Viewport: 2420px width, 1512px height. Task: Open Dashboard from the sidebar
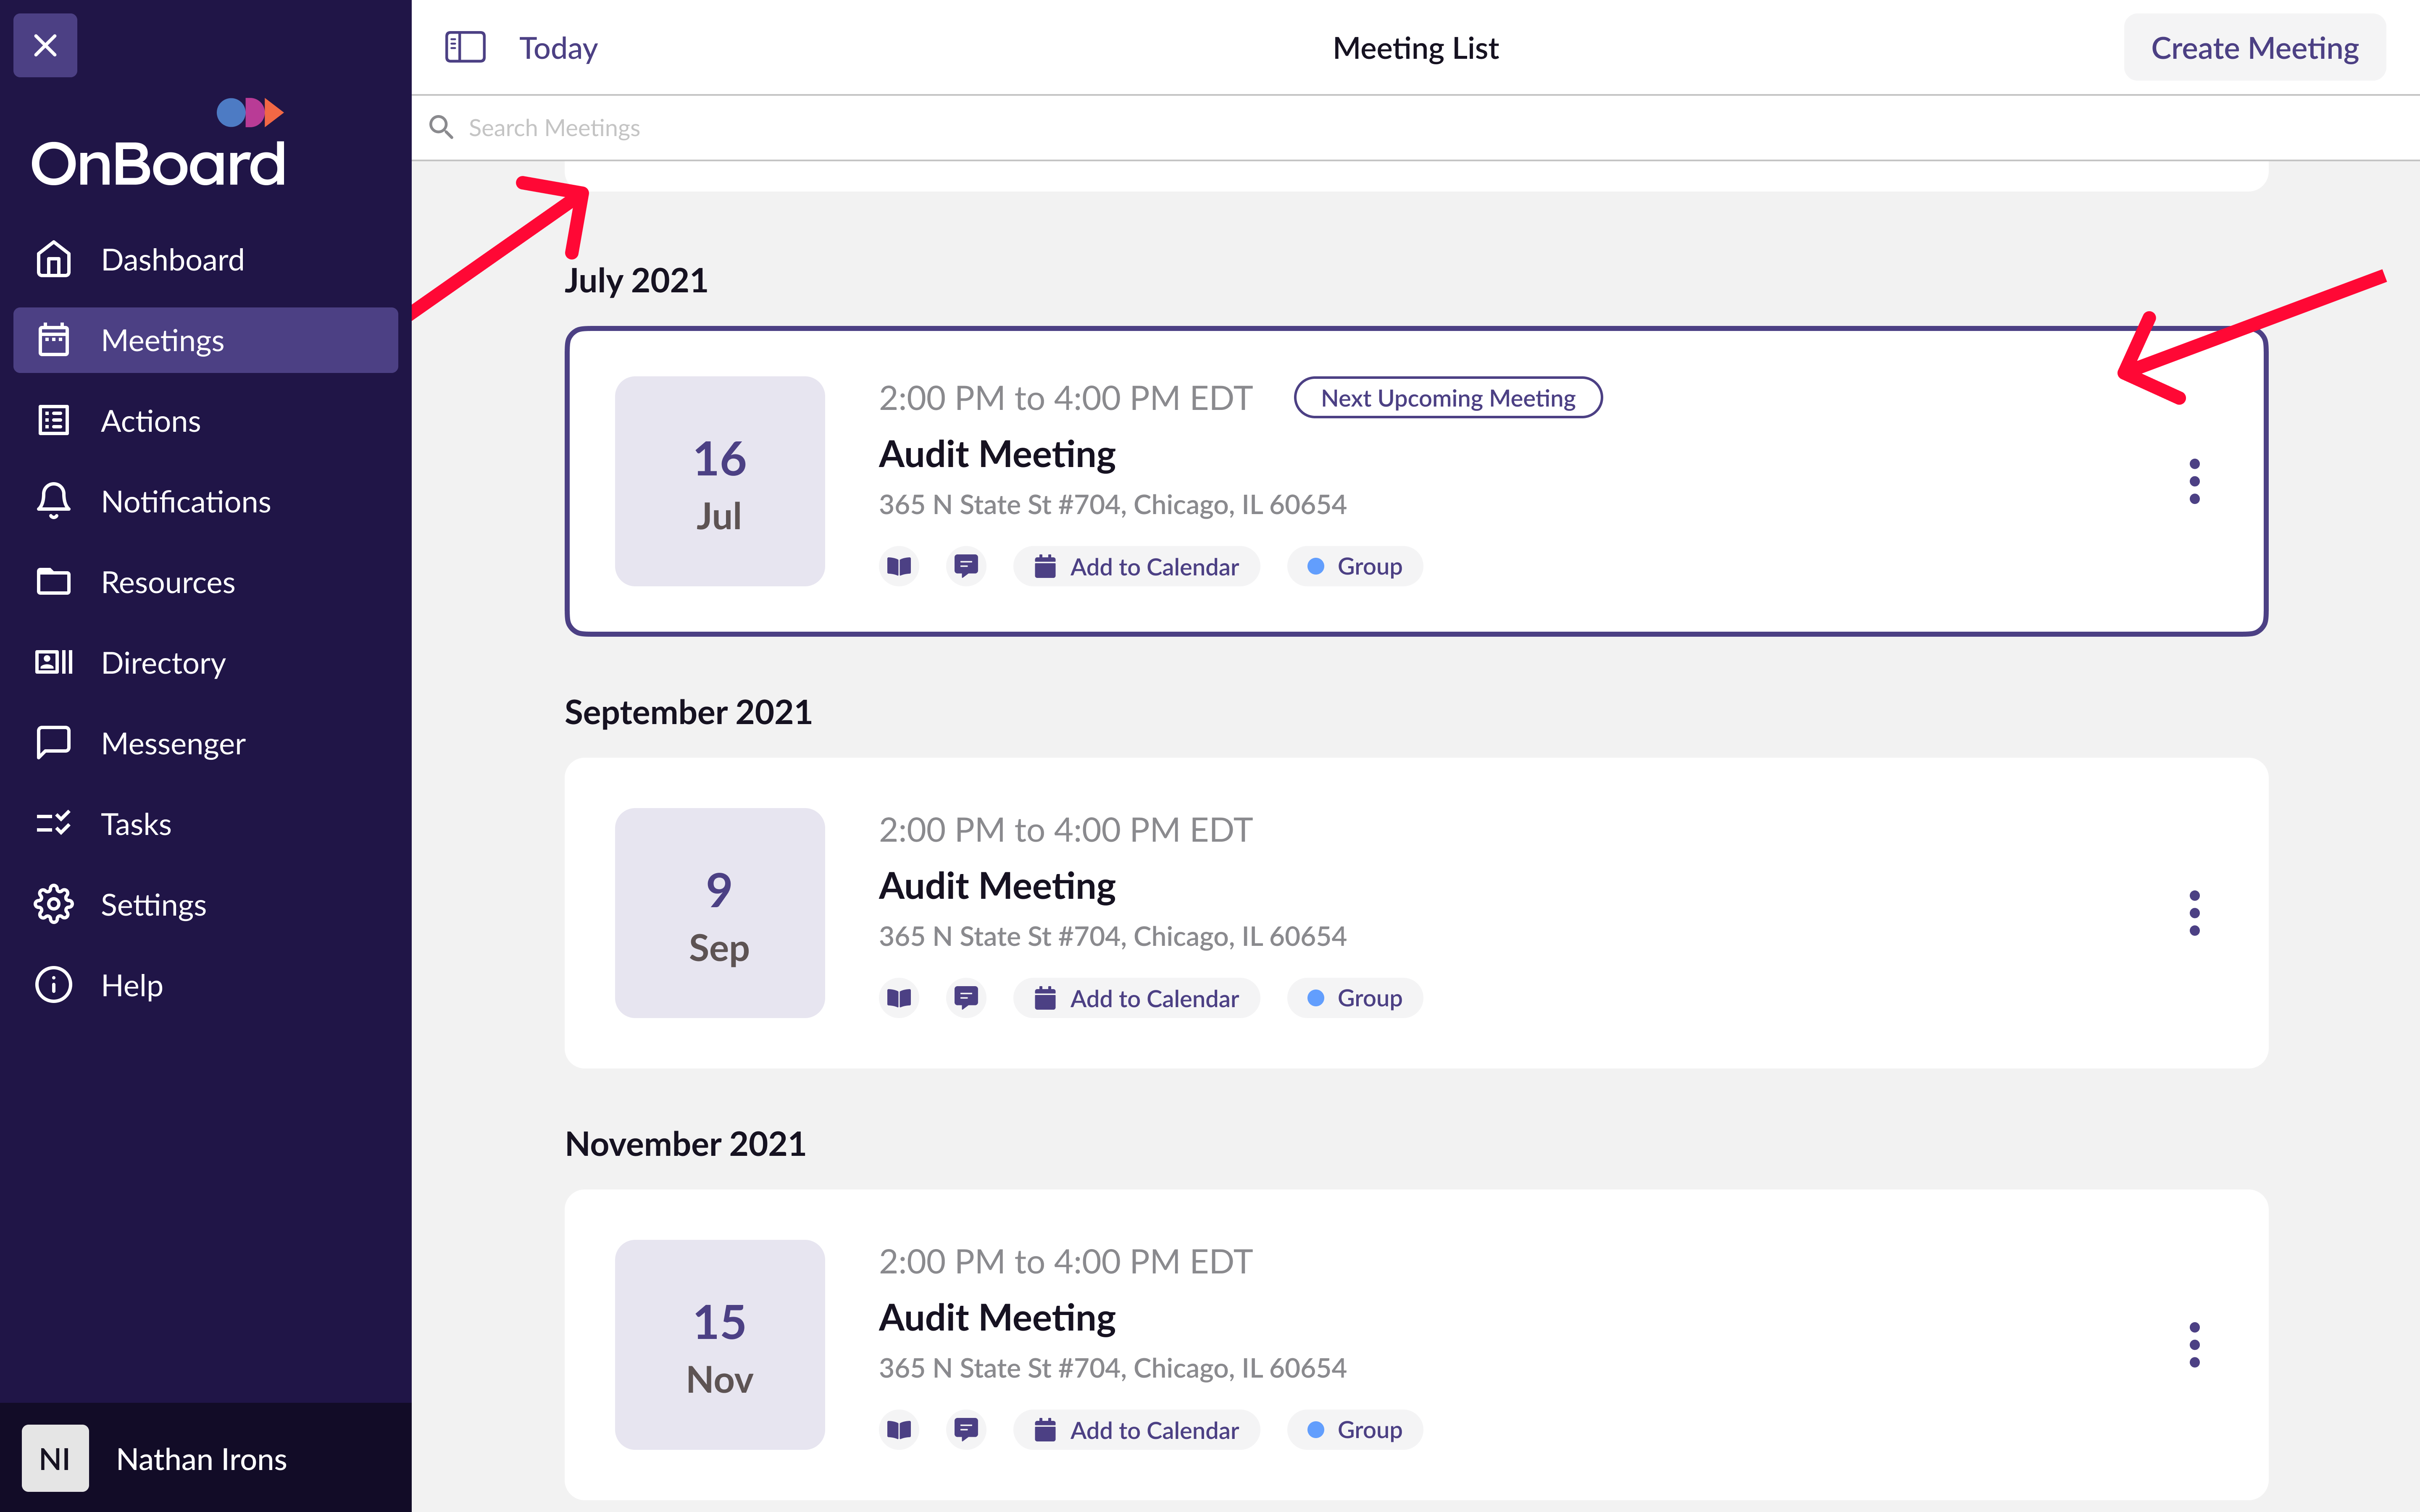(x=205, y=260)
